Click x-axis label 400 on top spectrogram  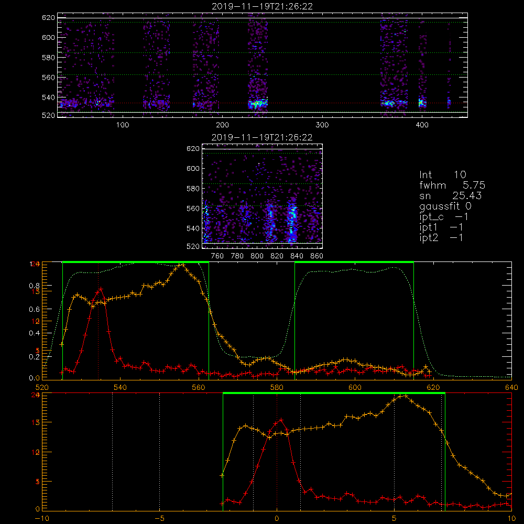422,125
